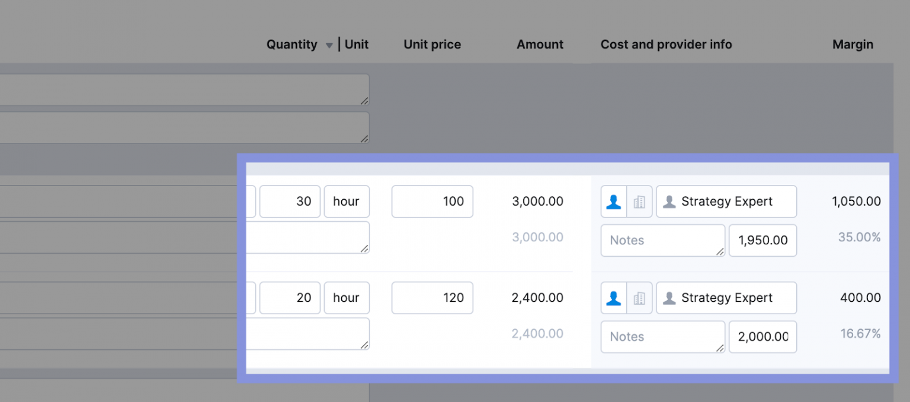Click the 2,000.00 cost input field
This screenshot has height=402, width=910.
762,337
